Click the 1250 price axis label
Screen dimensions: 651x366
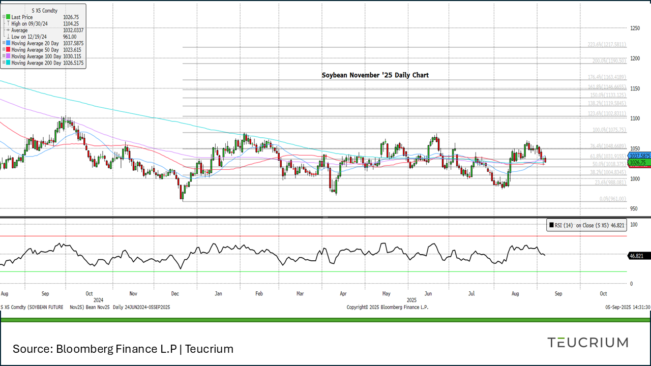(635, 28)
